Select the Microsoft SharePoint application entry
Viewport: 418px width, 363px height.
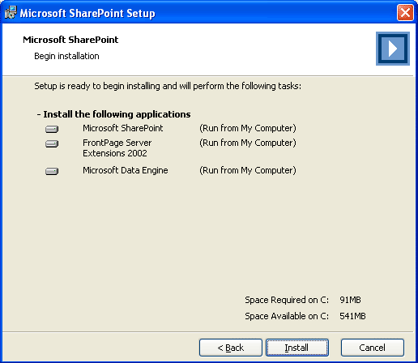[122, 128]
